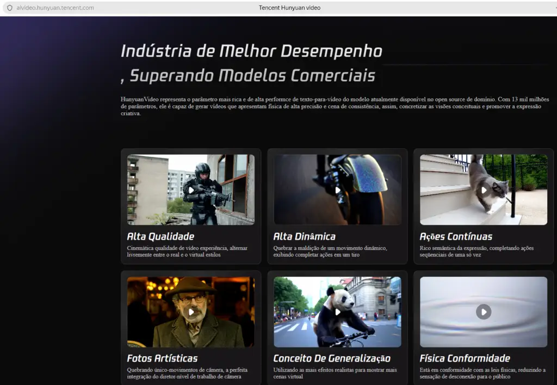Play the armed soldier video

[x=191, y=190]
